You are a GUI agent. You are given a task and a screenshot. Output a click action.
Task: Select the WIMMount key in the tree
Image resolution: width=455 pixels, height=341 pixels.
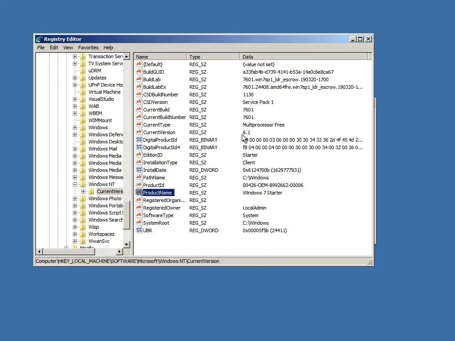pos(100,120)
